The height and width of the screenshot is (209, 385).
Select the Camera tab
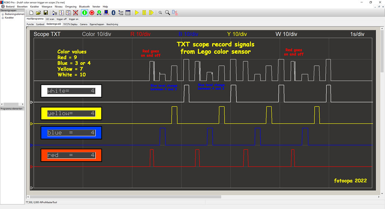83,24
